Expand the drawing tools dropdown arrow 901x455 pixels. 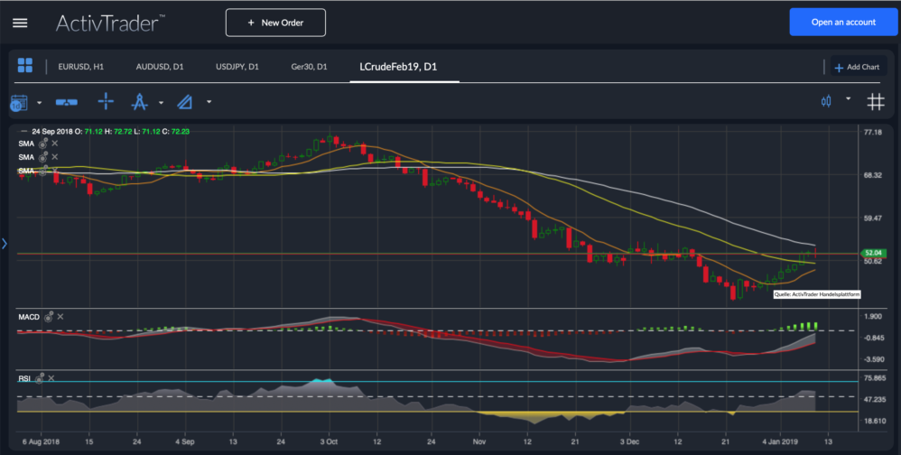161,103
